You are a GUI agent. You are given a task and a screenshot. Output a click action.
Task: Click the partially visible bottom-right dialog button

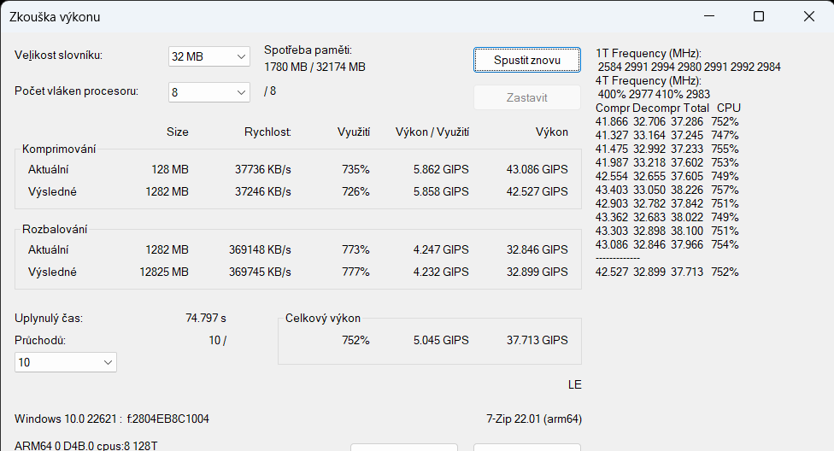[x=526, y=447]
